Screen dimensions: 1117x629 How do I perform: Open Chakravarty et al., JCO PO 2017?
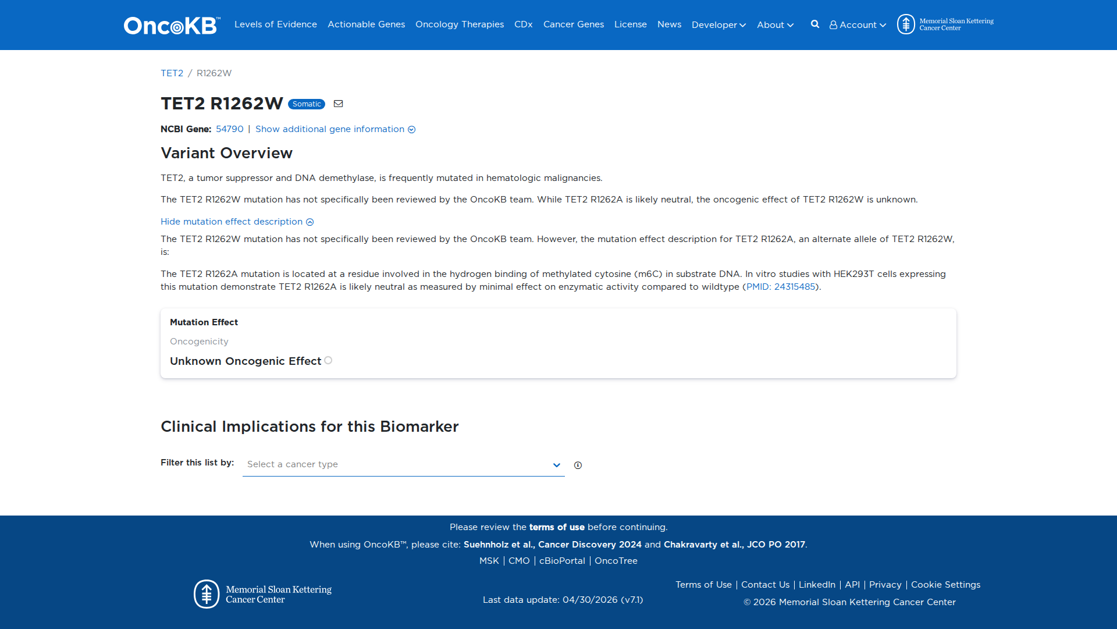[x=734, y=545]
